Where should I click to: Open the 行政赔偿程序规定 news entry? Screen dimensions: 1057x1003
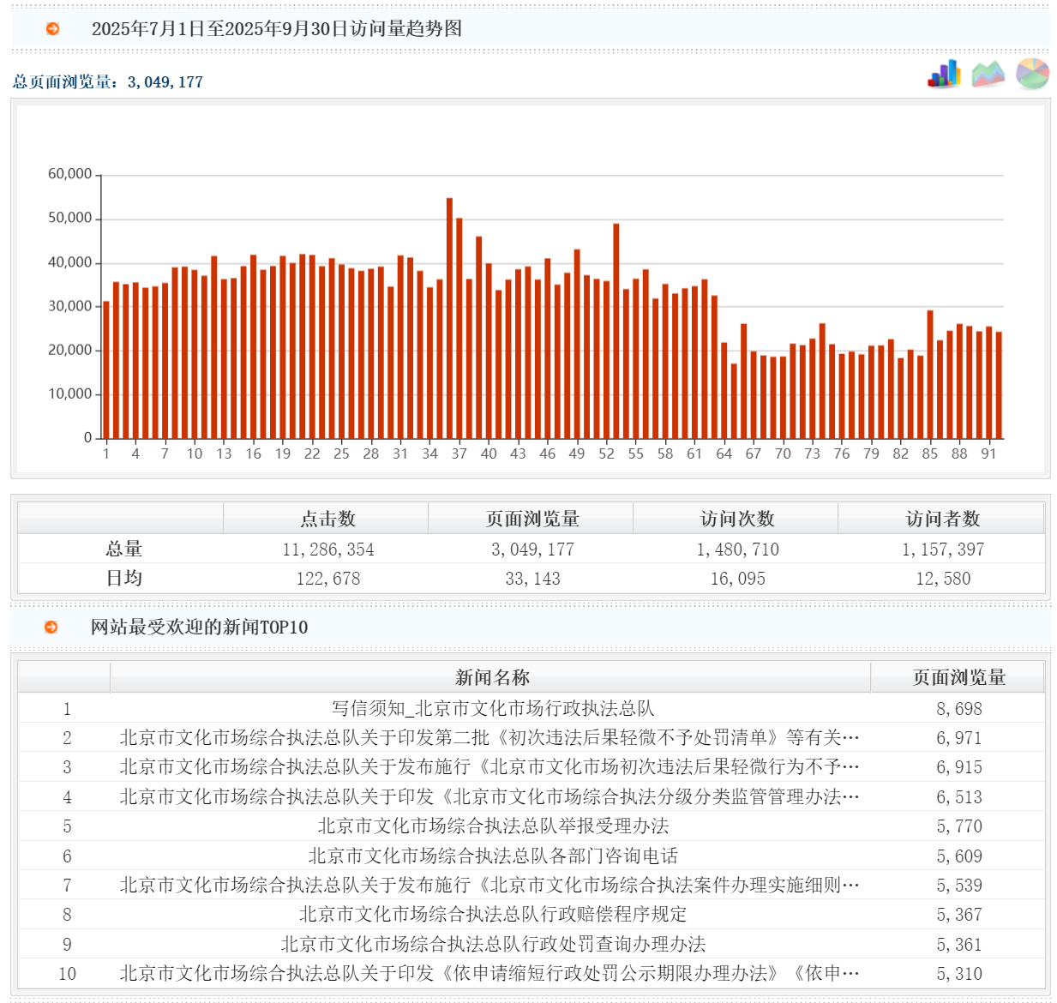coord(492,914)
